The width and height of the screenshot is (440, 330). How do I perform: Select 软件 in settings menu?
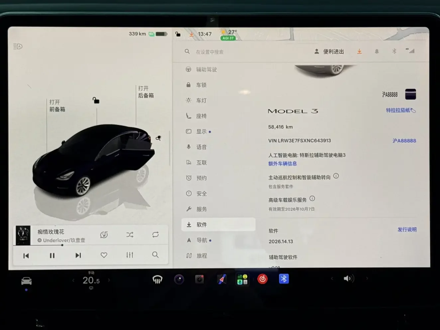[218, 225]
